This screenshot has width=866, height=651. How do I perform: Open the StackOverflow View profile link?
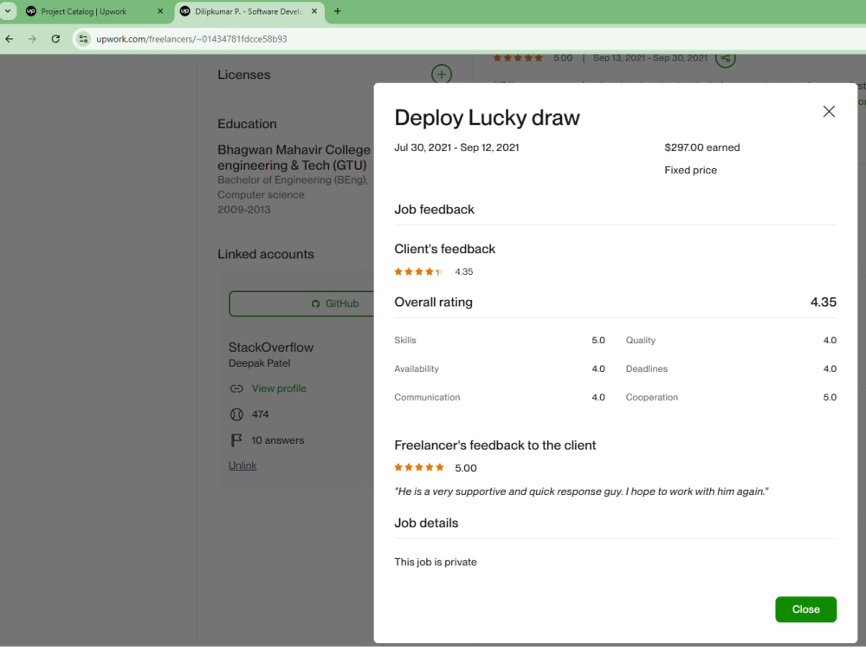tap(279, 388)
